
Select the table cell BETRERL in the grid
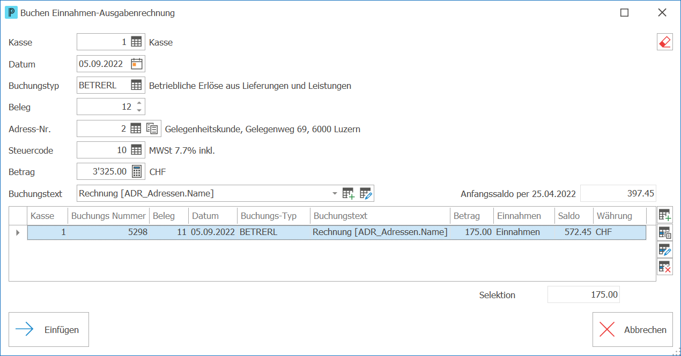(274, 232)
